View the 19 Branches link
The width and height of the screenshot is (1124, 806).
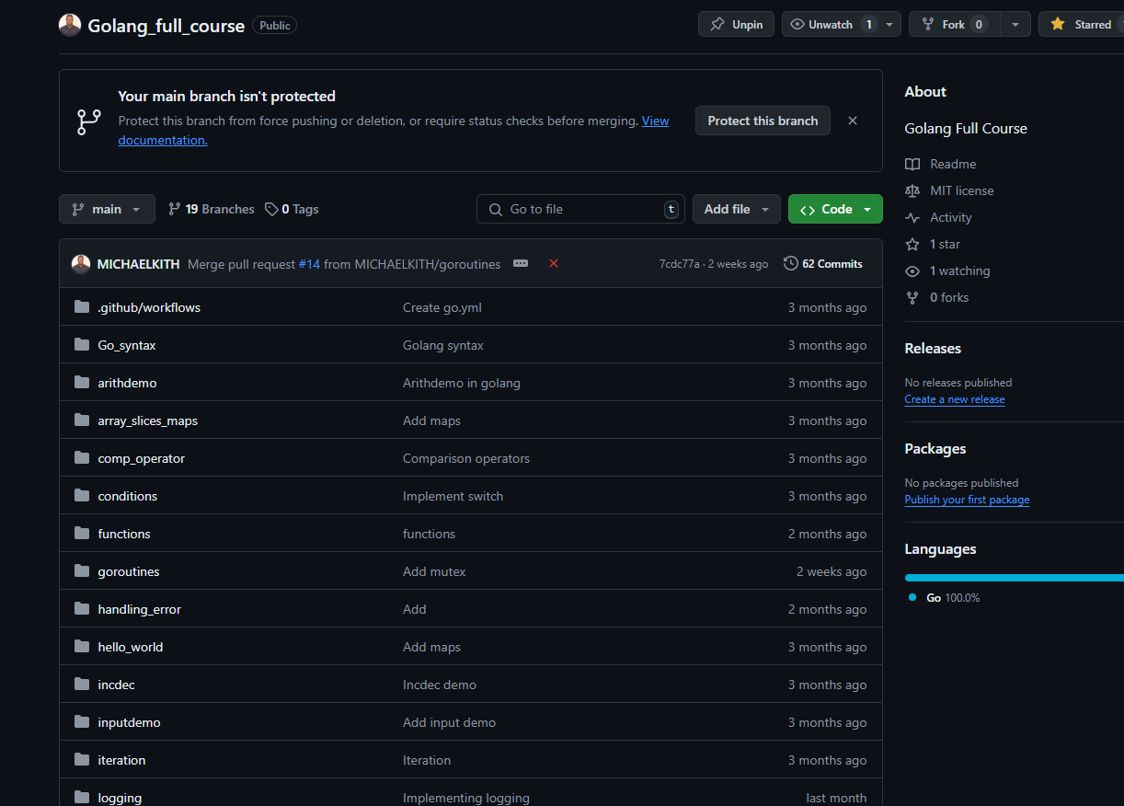[x=212, y=209]
